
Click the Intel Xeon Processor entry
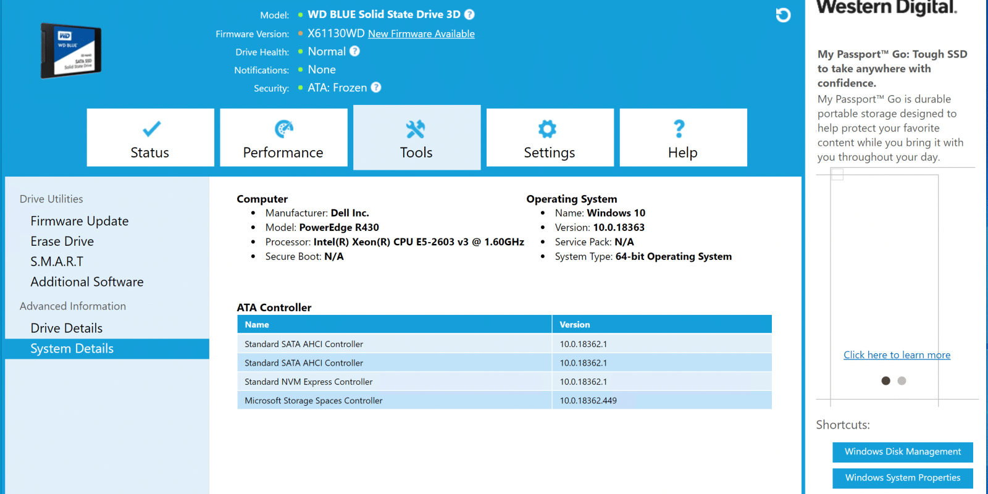pos(395,242)
